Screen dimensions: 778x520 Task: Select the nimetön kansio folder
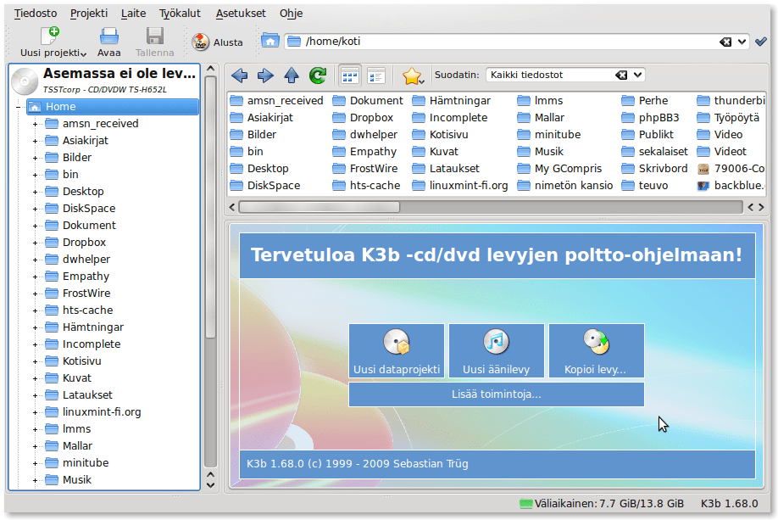[564, 185]
